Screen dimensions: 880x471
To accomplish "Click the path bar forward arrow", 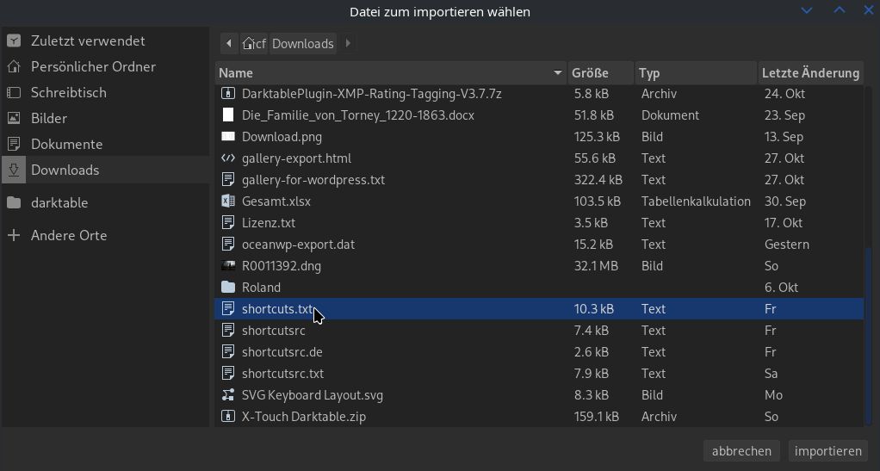I will [348, 43].
